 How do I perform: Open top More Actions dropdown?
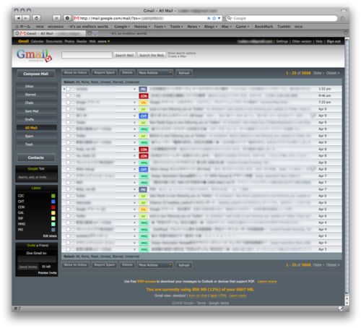[x=155, y=73]
